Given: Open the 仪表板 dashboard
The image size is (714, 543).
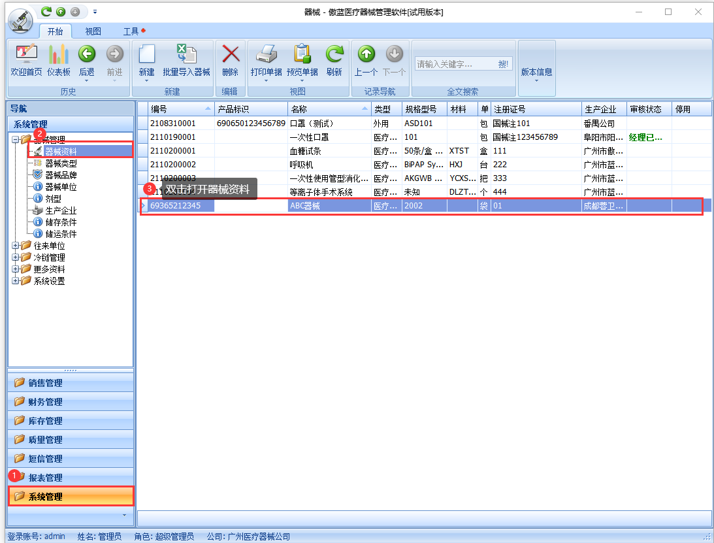Looking at the screenshot, I should point(59,60).
